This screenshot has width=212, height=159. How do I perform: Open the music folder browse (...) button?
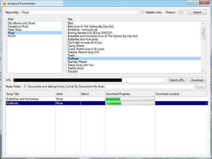201,86
